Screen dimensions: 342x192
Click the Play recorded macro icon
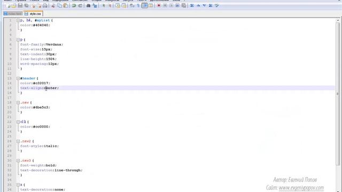[x=171, y=6]
